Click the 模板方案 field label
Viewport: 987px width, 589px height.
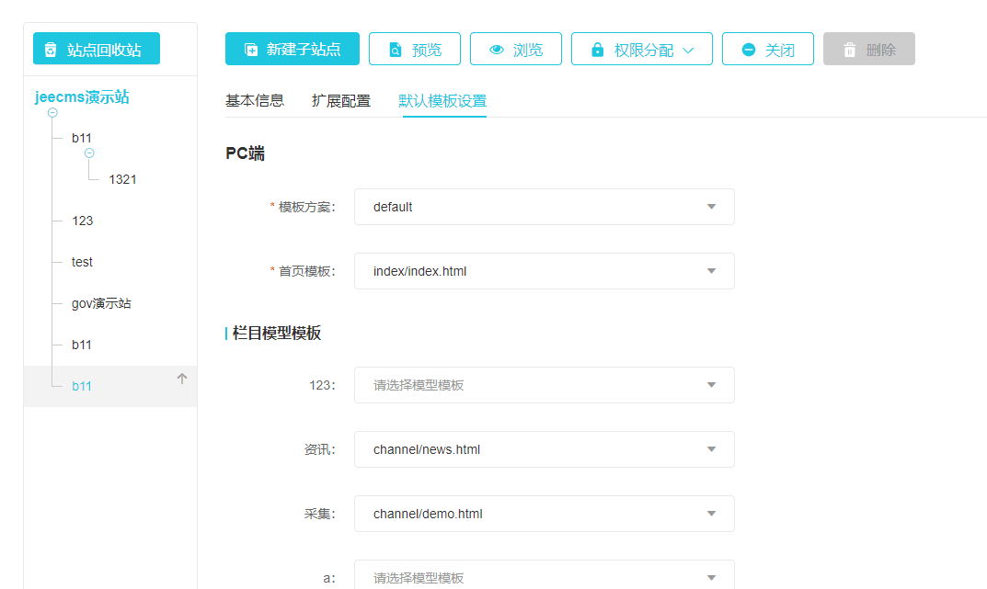(307, 207)
